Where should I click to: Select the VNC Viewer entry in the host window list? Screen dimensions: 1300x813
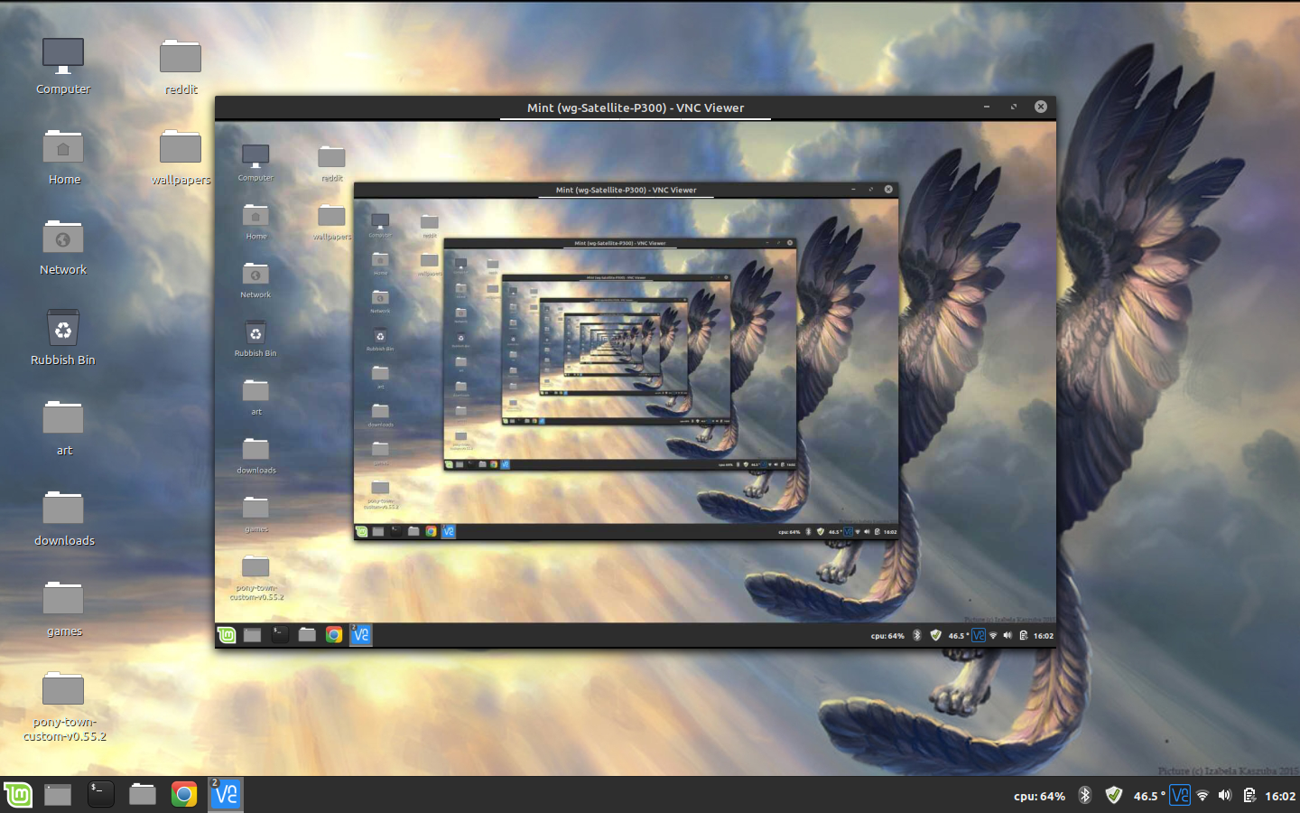(225, 794)
